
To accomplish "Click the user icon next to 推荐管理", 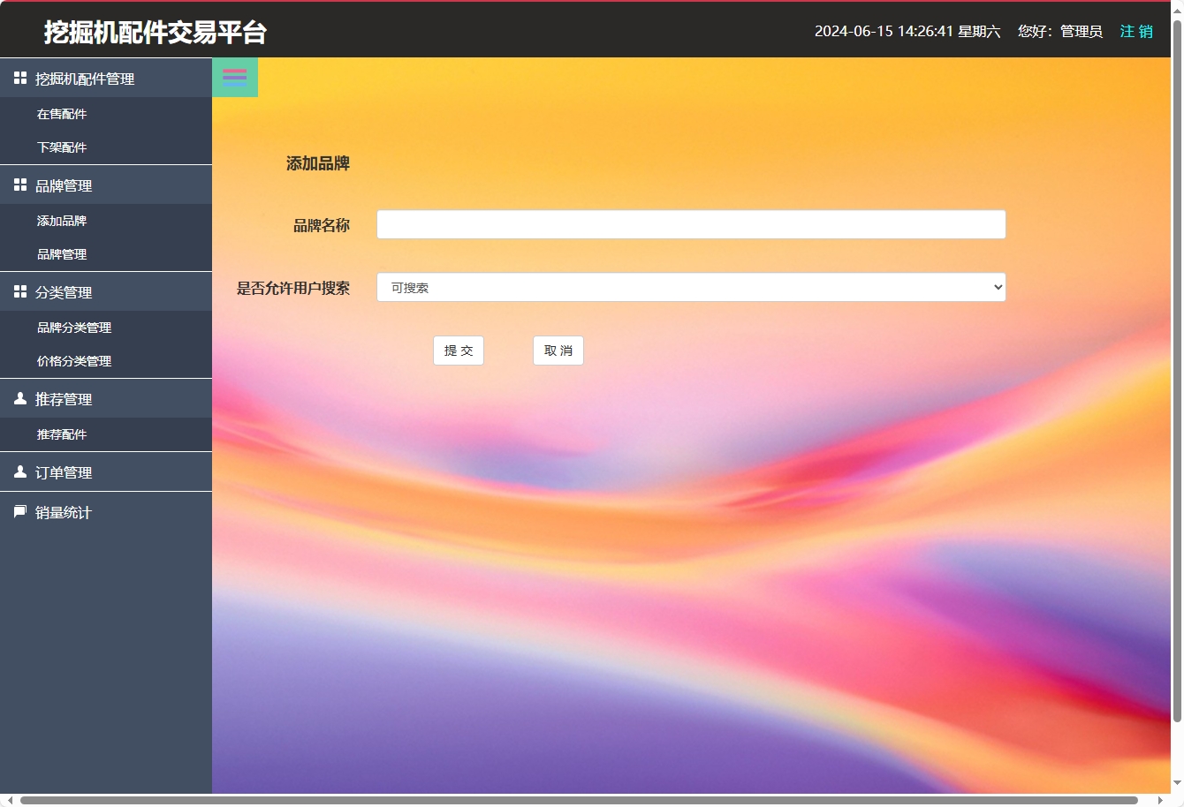I will coord(19,398).
